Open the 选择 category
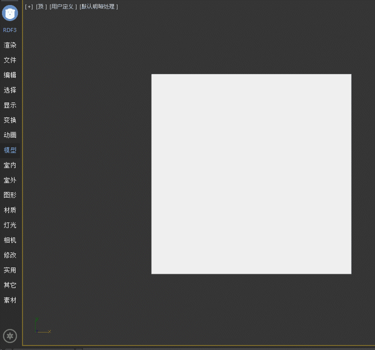Screen dimensions: 375x350 pos(10,90)
